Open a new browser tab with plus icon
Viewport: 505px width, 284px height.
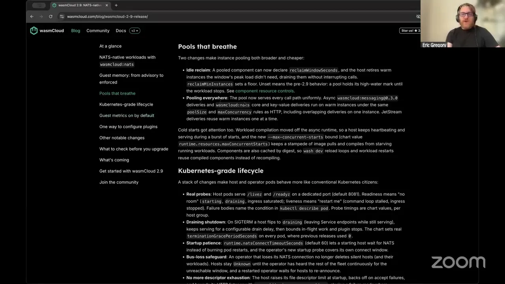tap(116, 6)
